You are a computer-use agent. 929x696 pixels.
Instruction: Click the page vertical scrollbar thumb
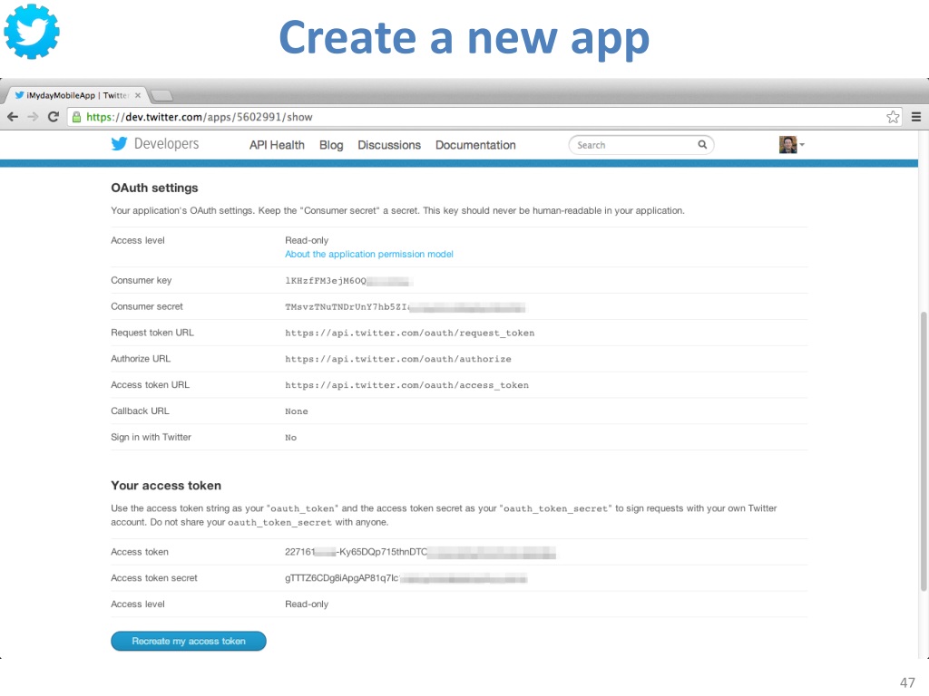pyautogui.click(x=923, y=451)
